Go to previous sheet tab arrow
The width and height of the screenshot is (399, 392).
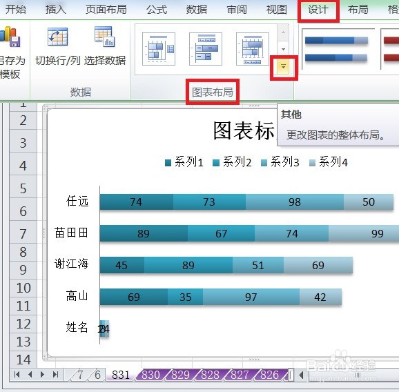(30, 375)
